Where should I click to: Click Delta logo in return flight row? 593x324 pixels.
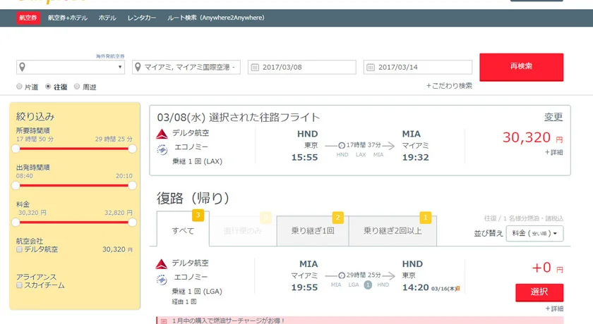pyautogui.click(x=162, y=264)
